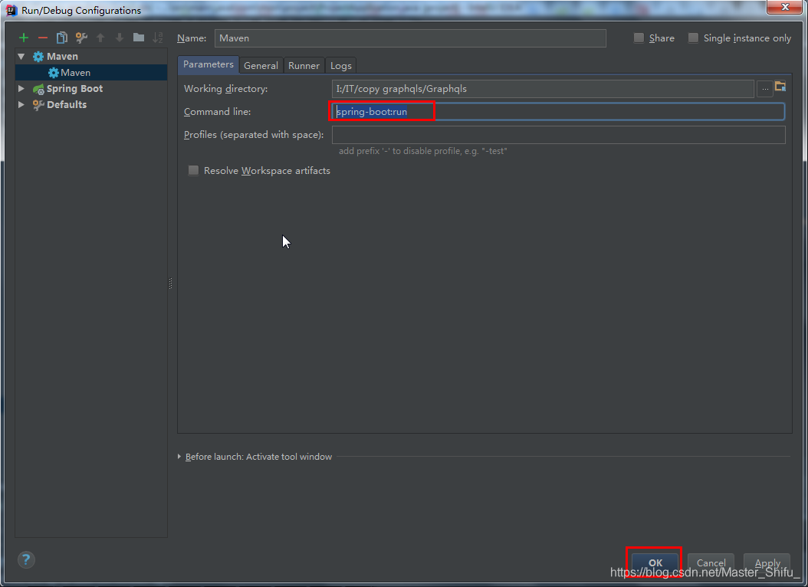Confirm with the OK button
The width and height of the screenshot is (808, 587).
655,562
